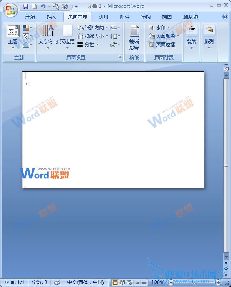Click zoom in plus button
Image resolution: width=231 pixels, height=287 pixels.
tap(218, 282)
